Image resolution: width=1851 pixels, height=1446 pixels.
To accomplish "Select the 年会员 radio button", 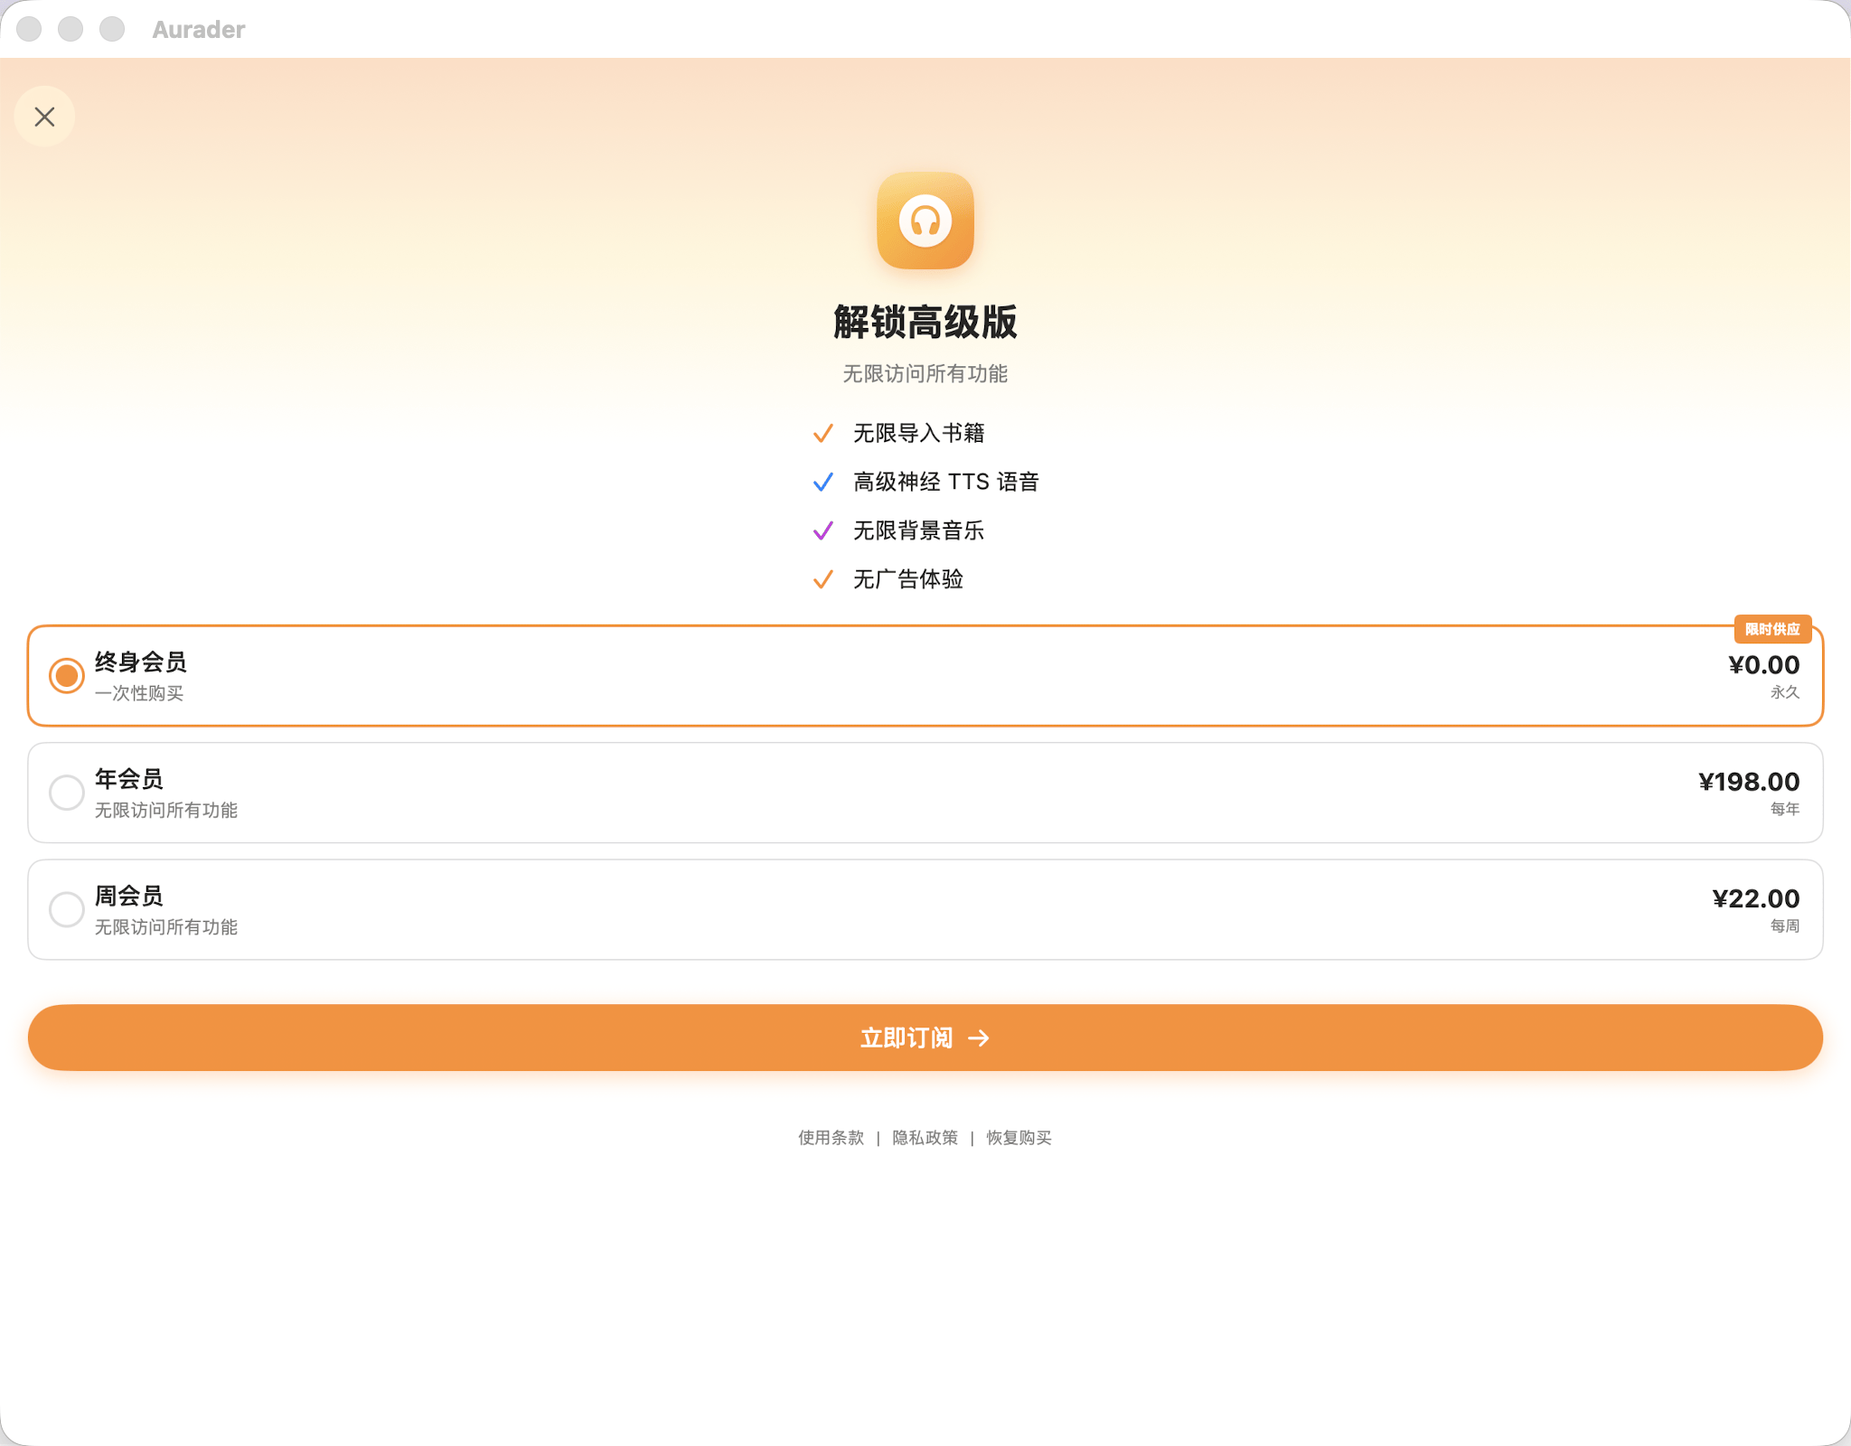I will [67, 793].
